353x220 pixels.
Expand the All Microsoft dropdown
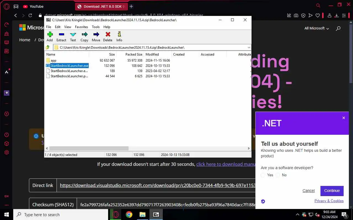click(317, 28)
